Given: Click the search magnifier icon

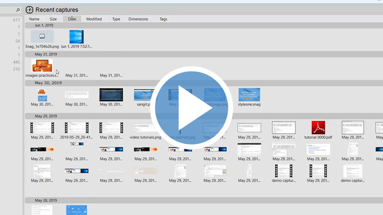Looking at the screenshot, I should click(18, 10).
